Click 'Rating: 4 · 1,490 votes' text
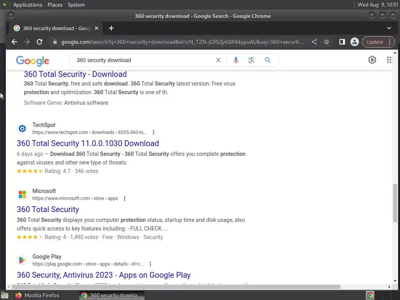 (x=71, y=237)
